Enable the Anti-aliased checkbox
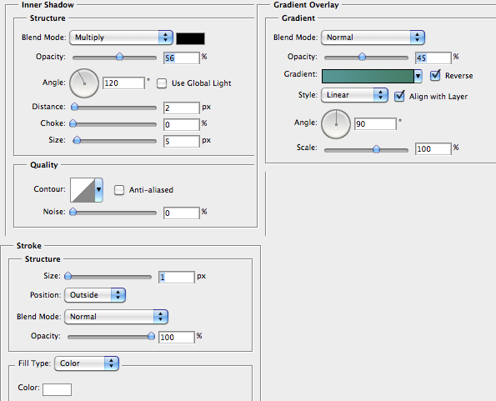 pos(119,190)
